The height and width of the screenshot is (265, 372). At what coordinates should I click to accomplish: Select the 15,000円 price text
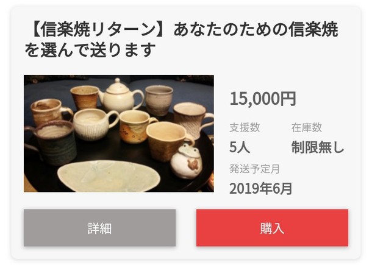pyautogui.click(x=263, y=98)
